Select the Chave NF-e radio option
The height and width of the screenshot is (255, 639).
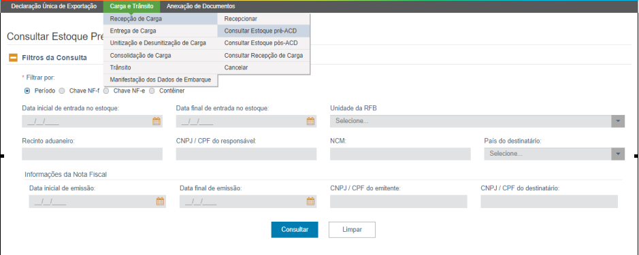[106, 91]
